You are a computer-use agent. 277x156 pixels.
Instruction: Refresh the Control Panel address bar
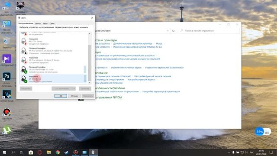point(173,31)
